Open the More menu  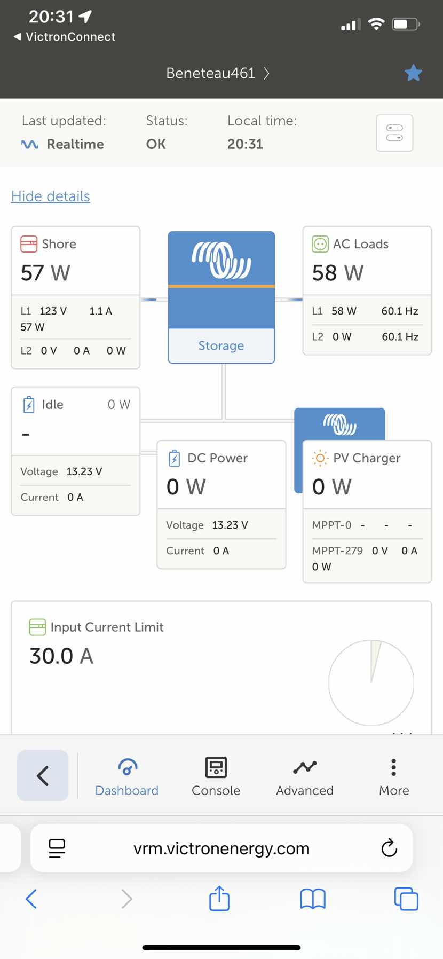(x=394, y=776)
